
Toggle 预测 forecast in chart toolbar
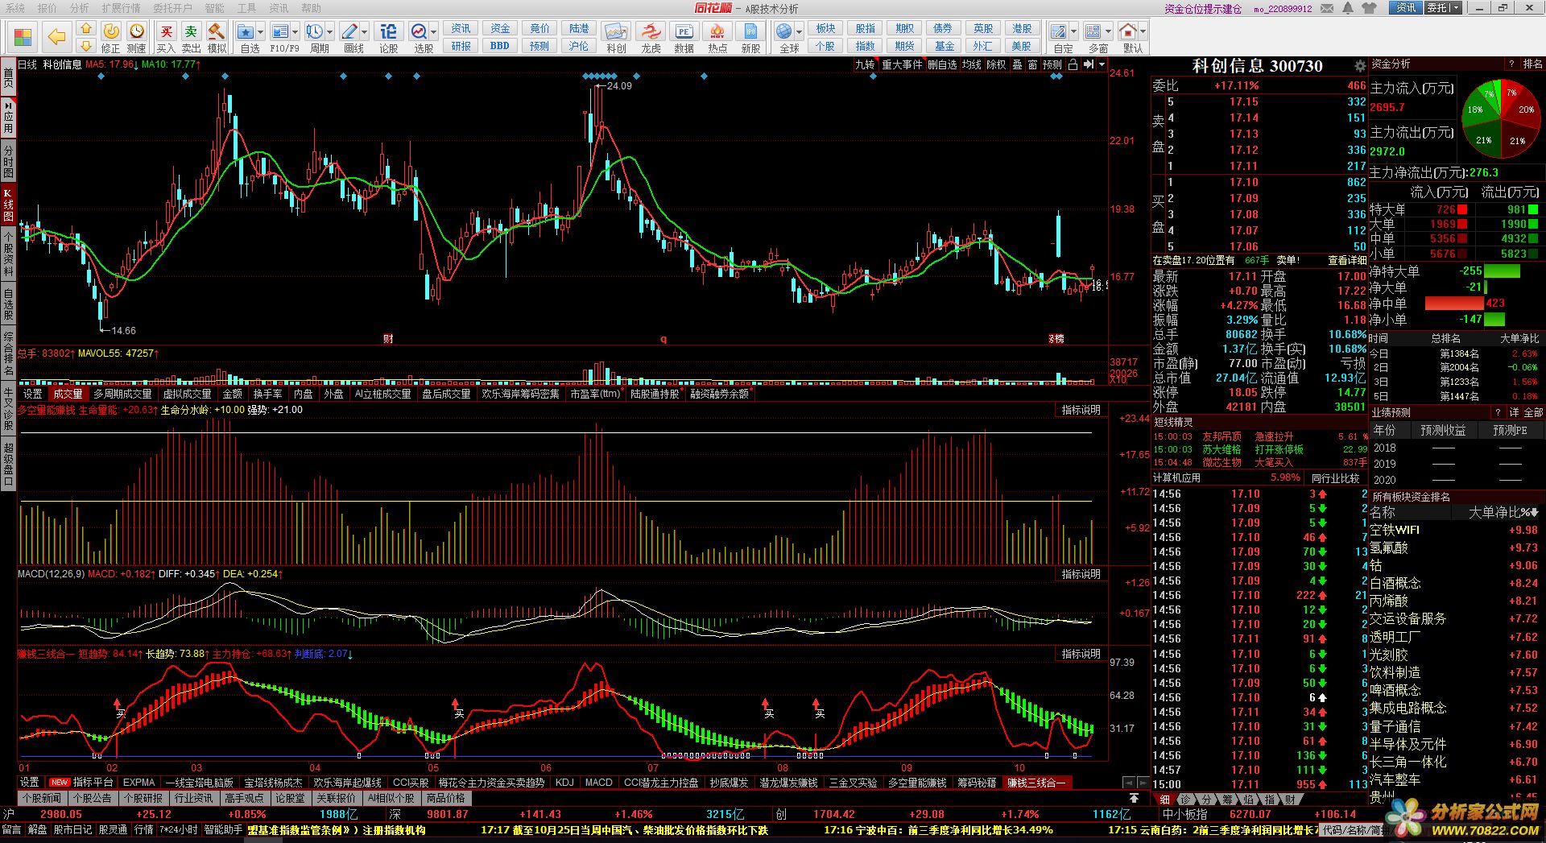[1052, 64]
